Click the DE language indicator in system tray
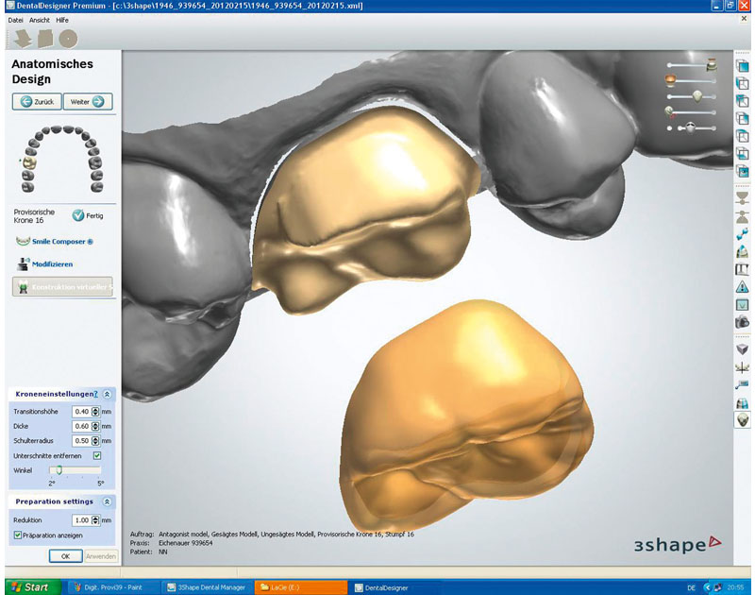Viewport: 755px width, 595px height. [x=691, y=587]
